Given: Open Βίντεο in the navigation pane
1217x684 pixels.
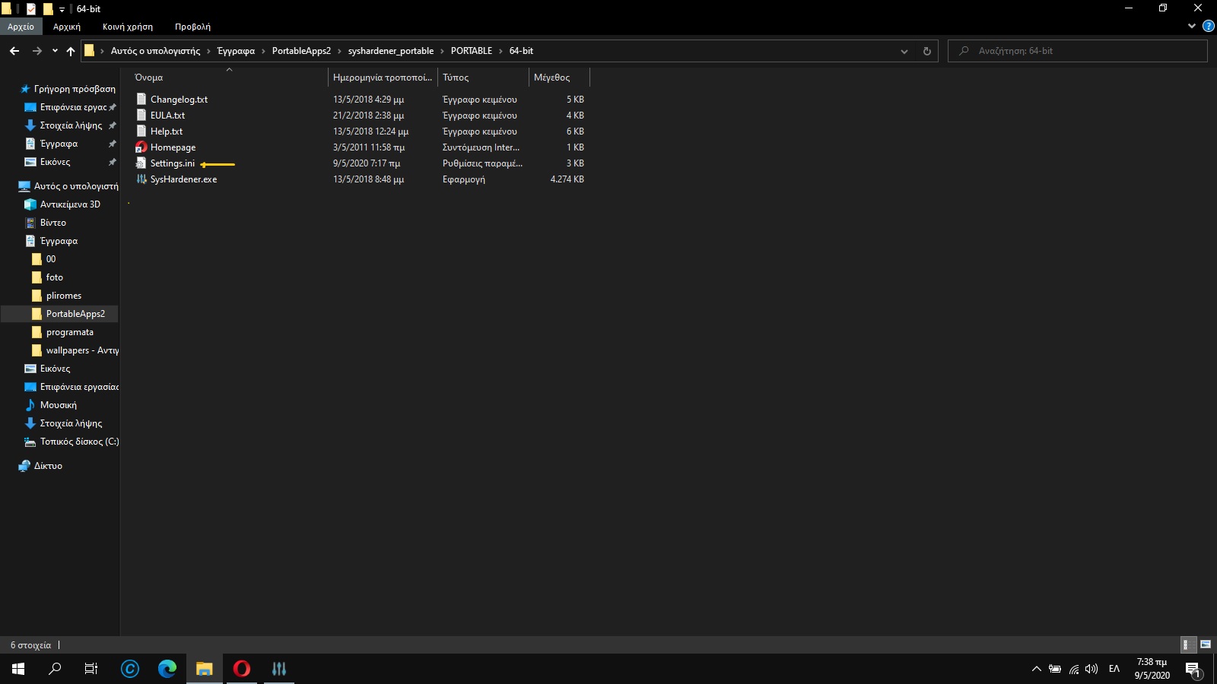Looking at the screenshot, I should pyautogui.click(x=53, y=223).
